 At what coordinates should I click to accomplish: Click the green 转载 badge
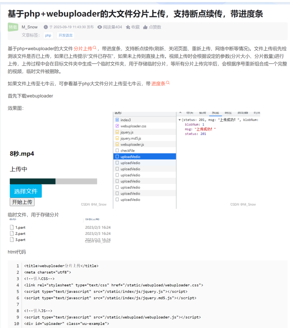click(x=13, y=27)
